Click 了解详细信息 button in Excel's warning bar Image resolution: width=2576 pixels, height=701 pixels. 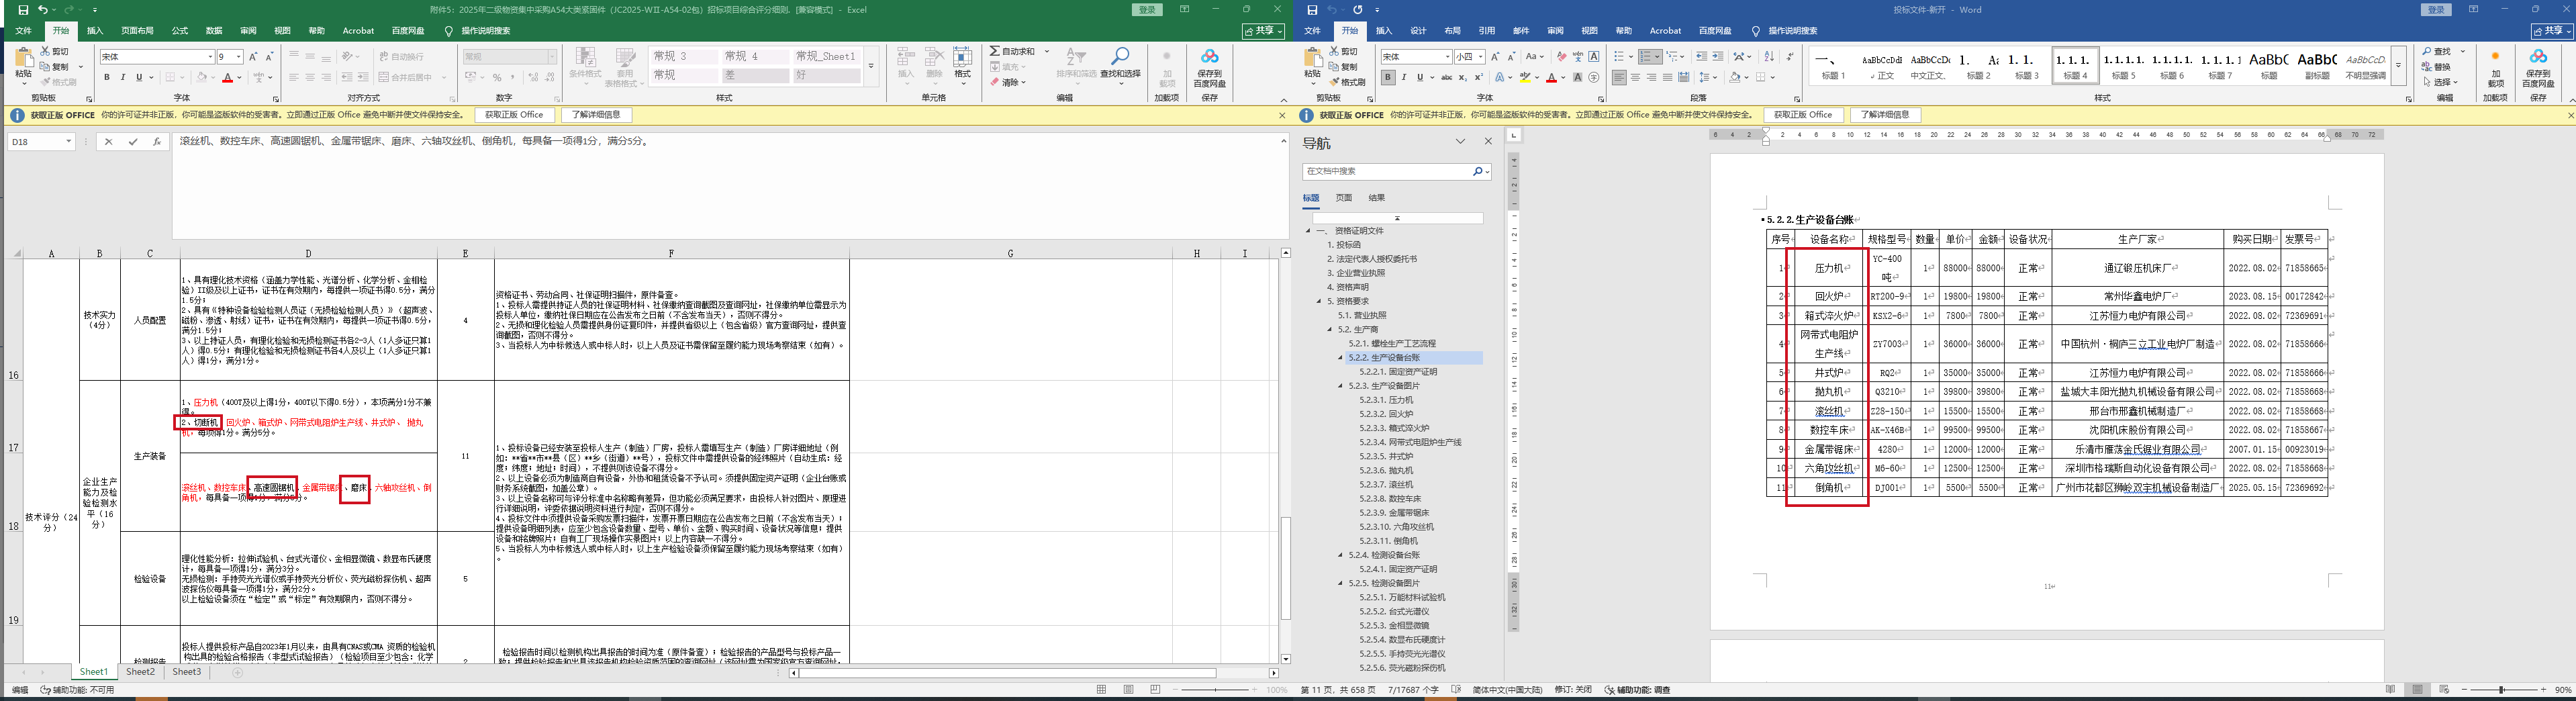click(x=597, y=115)
